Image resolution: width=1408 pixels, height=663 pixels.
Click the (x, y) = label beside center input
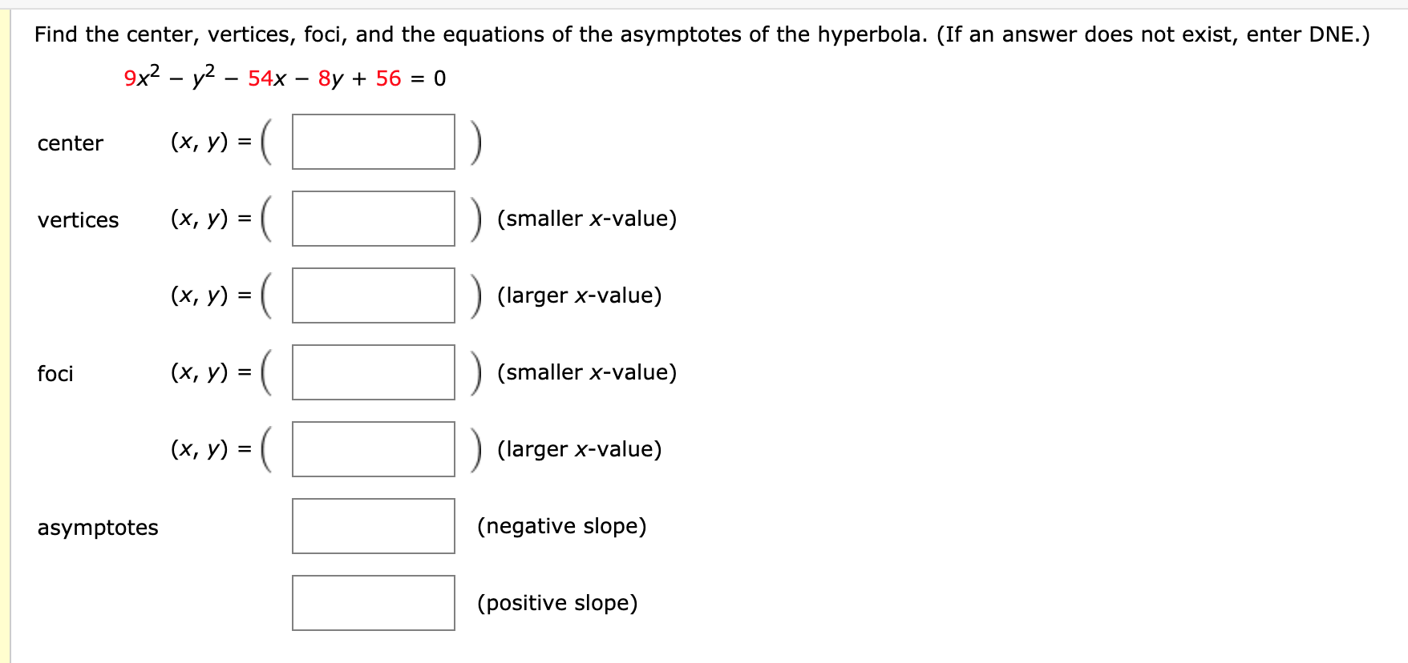213,143
